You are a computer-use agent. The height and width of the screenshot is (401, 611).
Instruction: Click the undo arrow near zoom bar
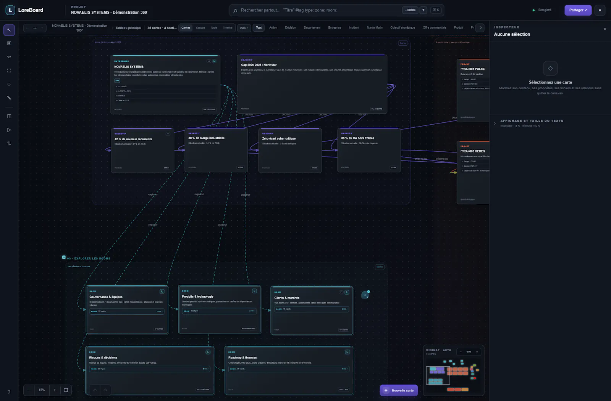pos(95,390)
